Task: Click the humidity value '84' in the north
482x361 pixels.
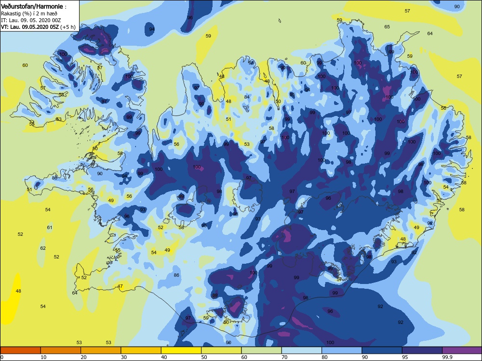Action: 247,97
